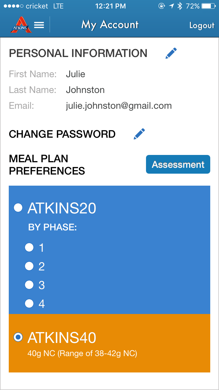Select the ATKINS20 meal plan radio

[x=18, y=208]
